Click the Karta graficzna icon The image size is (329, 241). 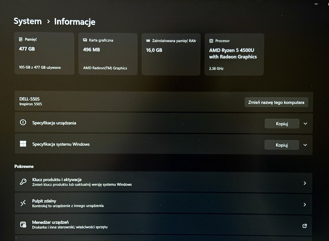coord(85,40)
